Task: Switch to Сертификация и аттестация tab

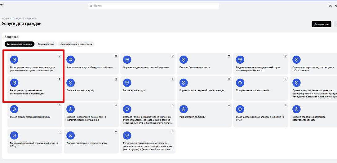Action: (x=76, y=44)
